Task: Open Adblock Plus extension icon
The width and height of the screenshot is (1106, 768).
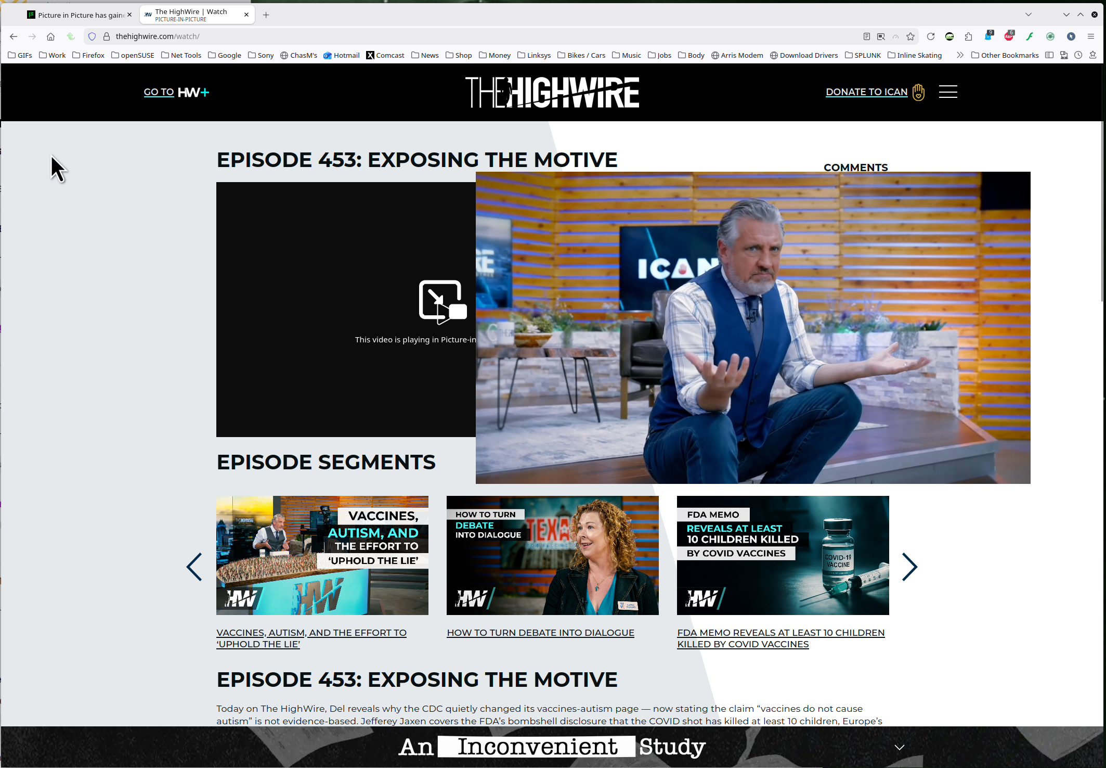Action: point(1009,36)
